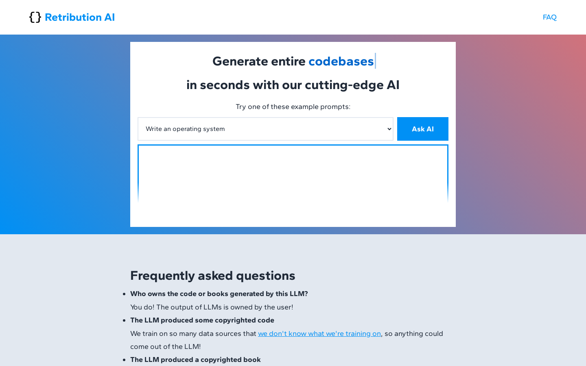The image size is (586, 366).
Task: Click the 'You do! The output of LLMs' answer
Action: tap(212, 307)
